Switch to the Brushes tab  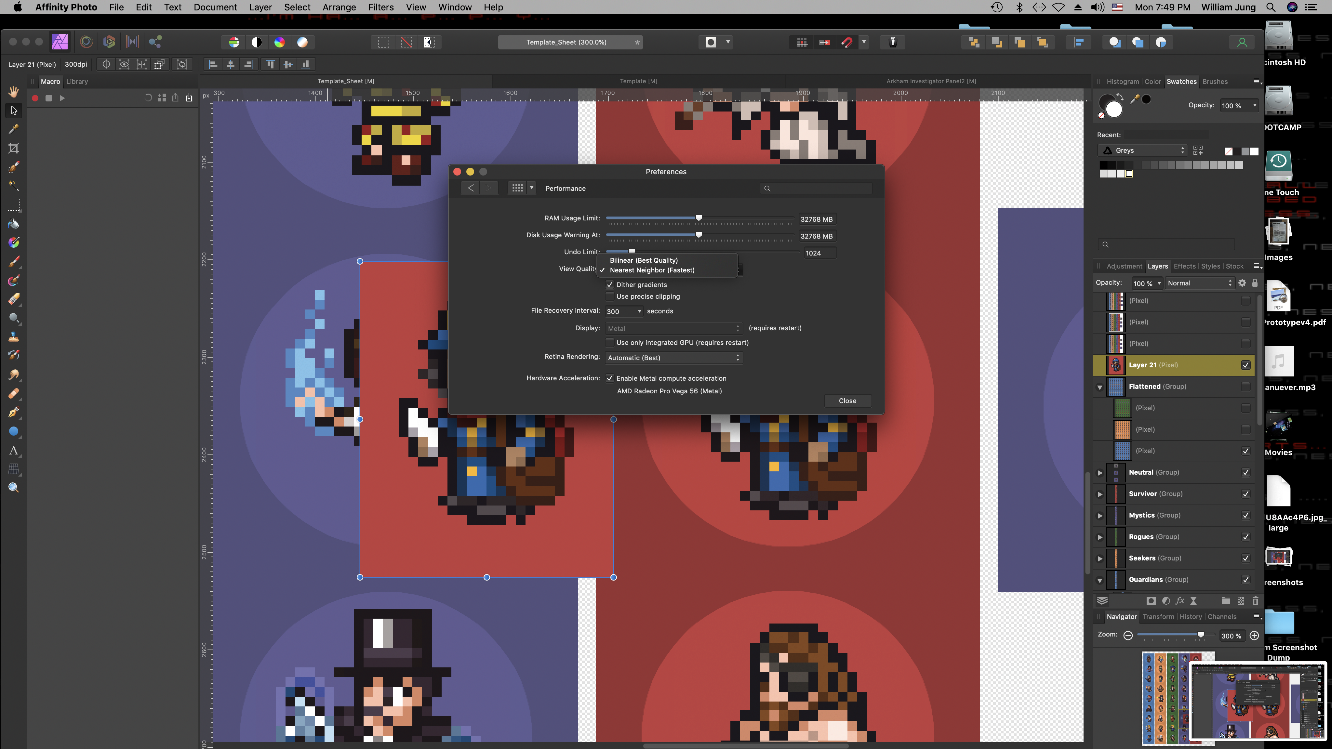coord(1215,82)
